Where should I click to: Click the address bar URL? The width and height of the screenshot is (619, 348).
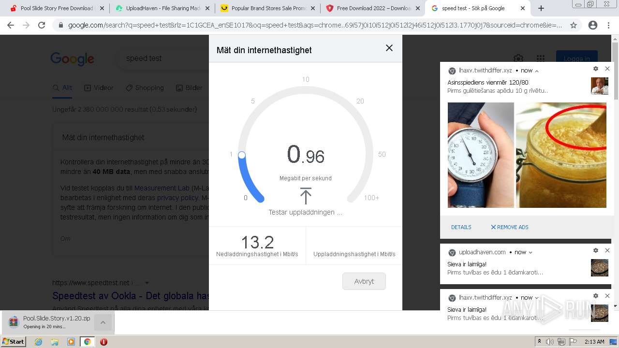pos(315,25)
